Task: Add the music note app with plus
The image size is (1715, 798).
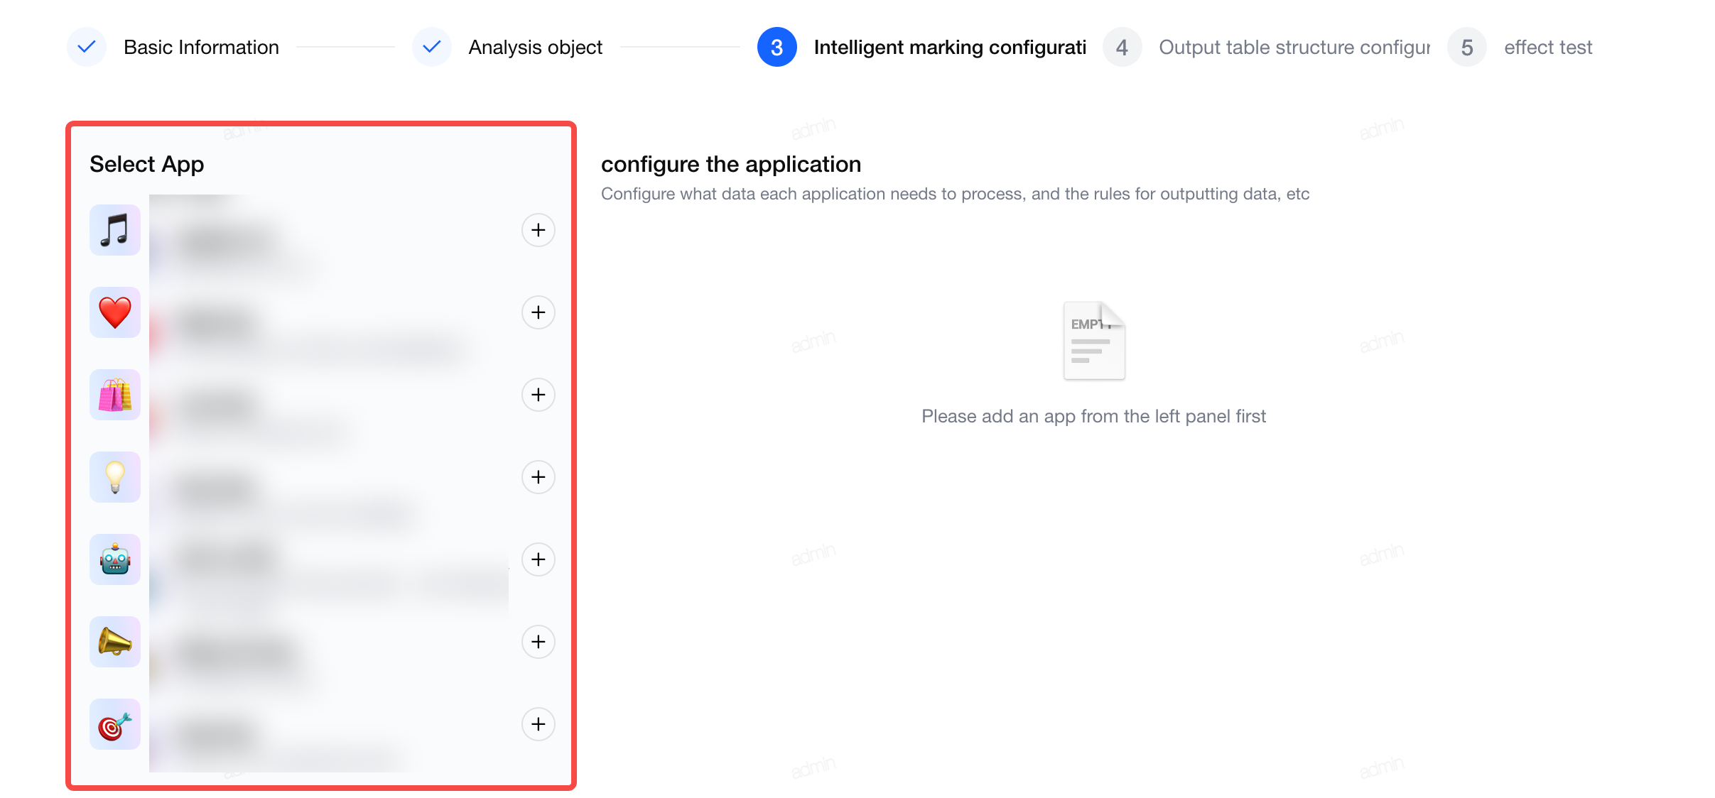Action: point(539,230)
